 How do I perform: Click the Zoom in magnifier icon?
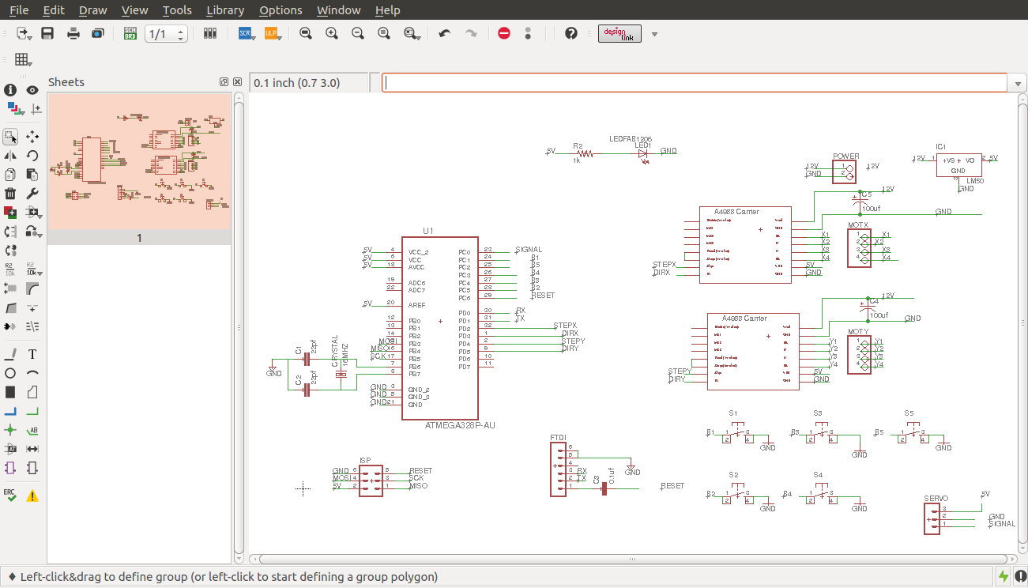coord(332,33)
